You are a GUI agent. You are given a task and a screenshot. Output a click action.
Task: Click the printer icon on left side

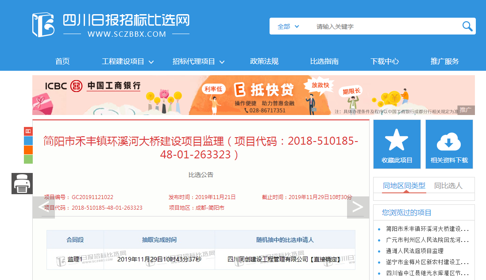[x=22, y=184]
